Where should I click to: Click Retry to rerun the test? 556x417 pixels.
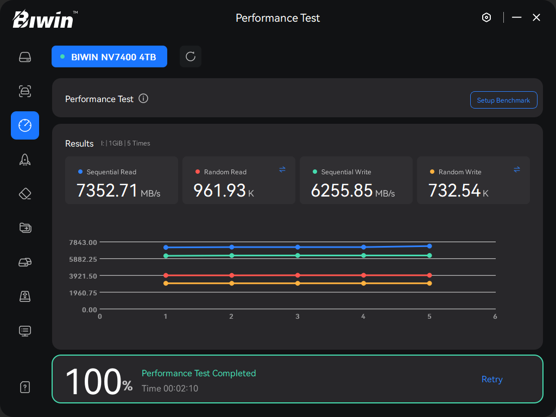point(492,379)
